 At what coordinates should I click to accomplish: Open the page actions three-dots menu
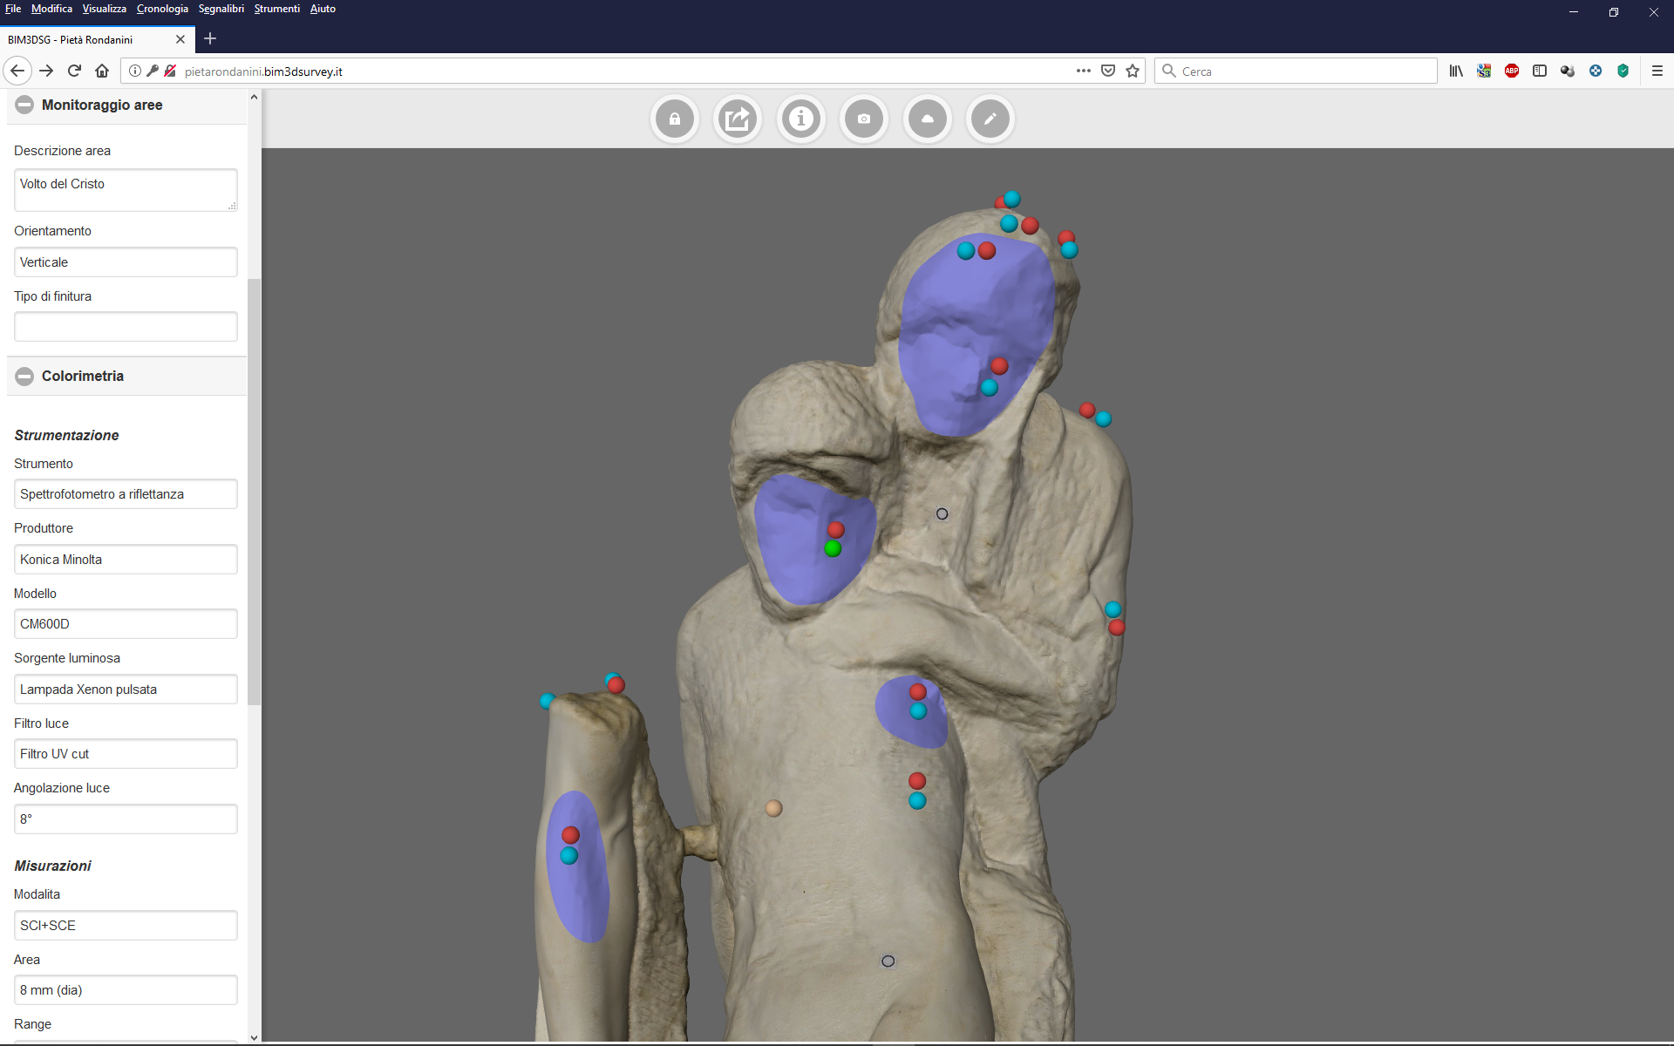1083,71
